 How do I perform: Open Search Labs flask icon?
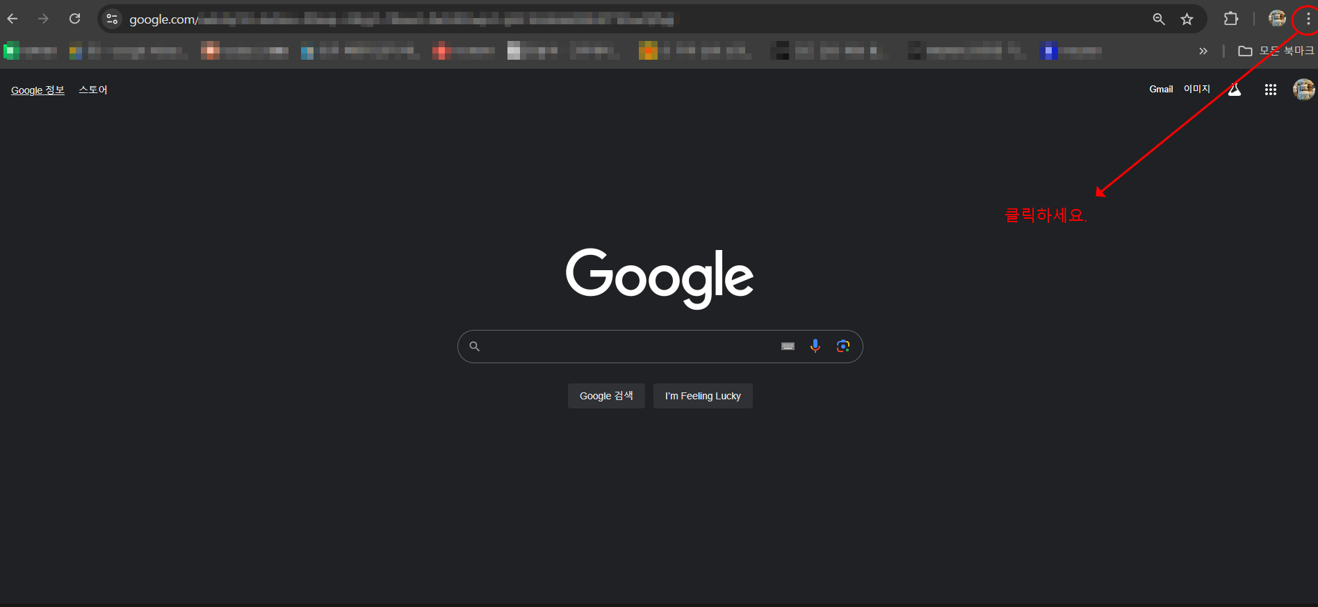pyautogui.click(x=1235, y=90)
